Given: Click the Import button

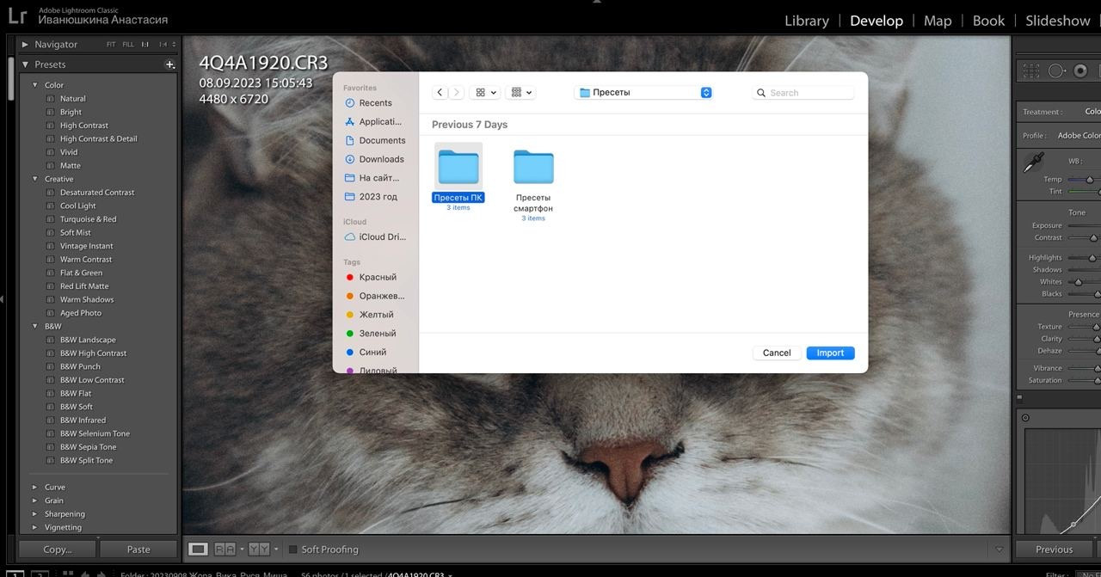Looking at the screenshot, I should [x=830, y=353].
